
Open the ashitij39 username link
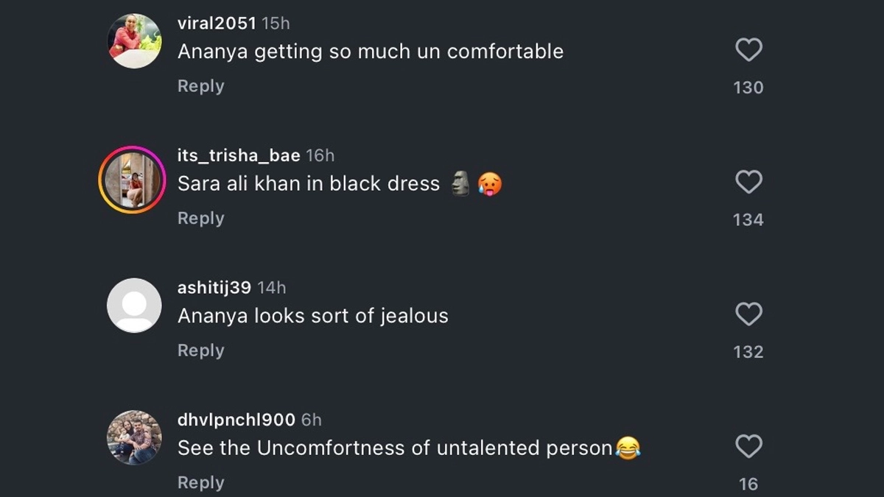click(x=214, y=288)
